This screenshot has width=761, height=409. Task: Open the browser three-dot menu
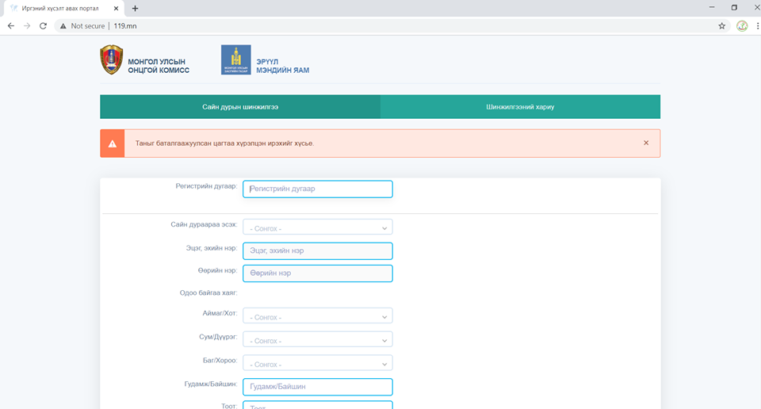(757, 26)
